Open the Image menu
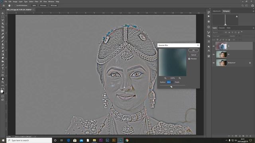255x143 pixels. pyautogui.click(x=15, y=2)
